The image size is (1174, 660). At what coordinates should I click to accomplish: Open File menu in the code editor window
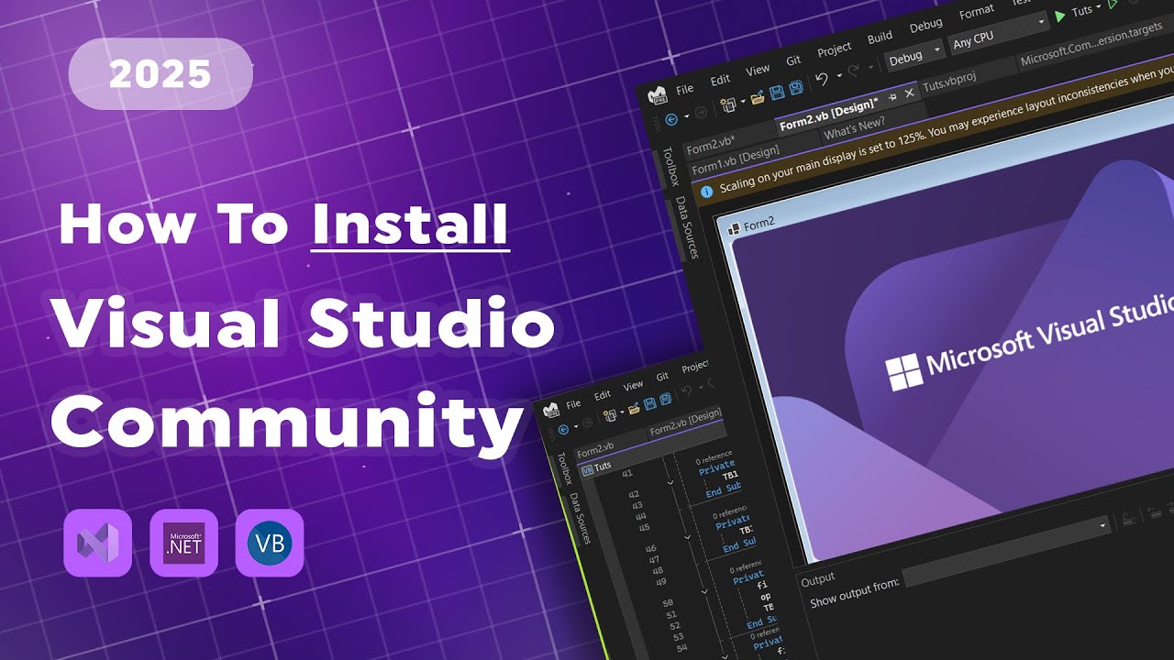573,403
